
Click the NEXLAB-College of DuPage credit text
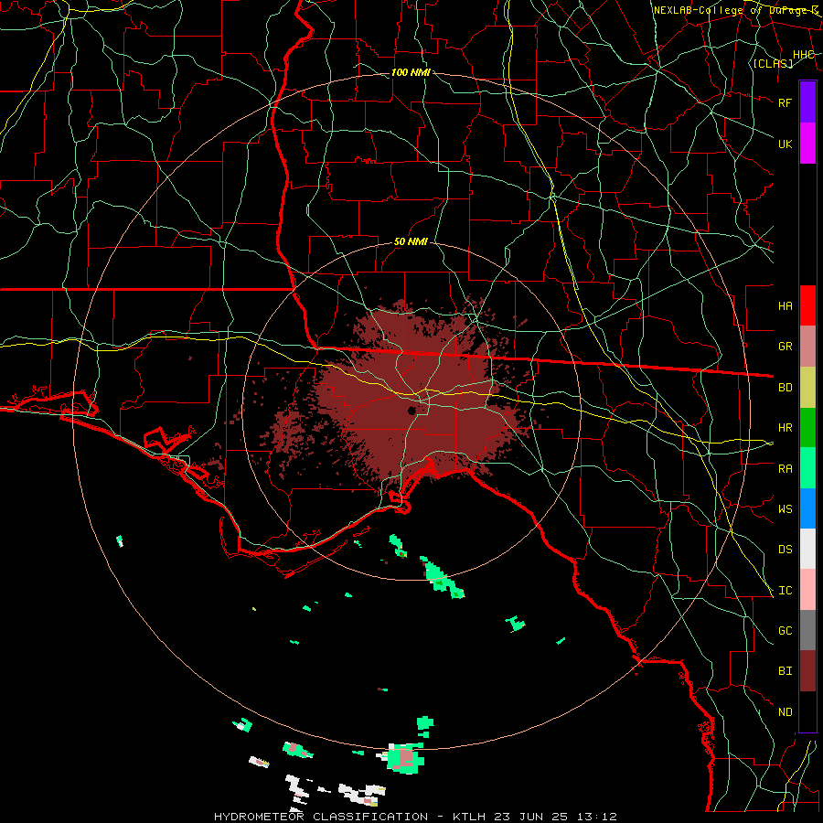[736, 10]
